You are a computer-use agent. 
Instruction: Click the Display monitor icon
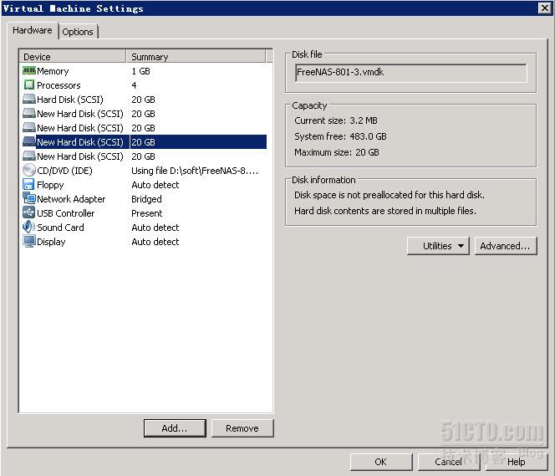(29, 242)
